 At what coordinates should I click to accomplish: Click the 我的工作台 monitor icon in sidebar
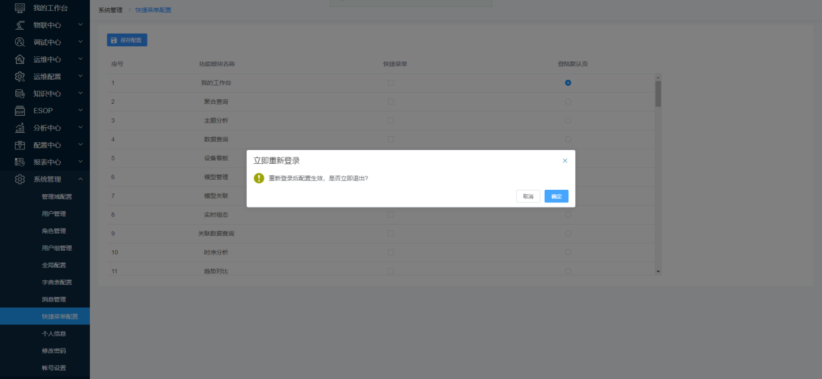point(20,8)
